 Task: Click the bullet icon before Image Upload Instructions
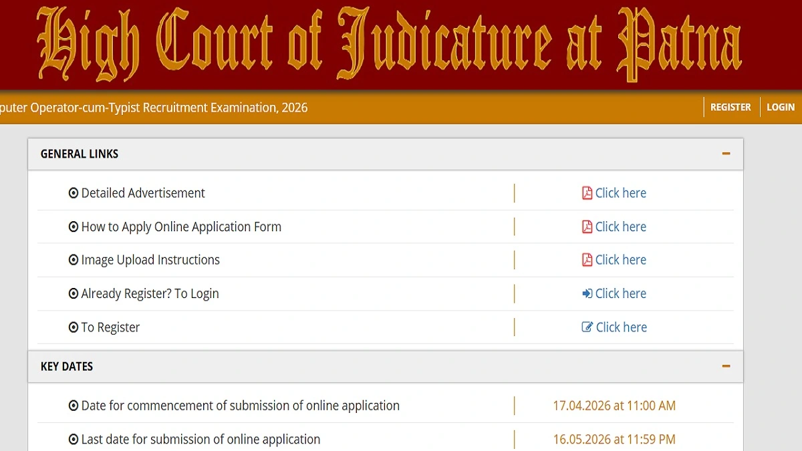(73, 259)
